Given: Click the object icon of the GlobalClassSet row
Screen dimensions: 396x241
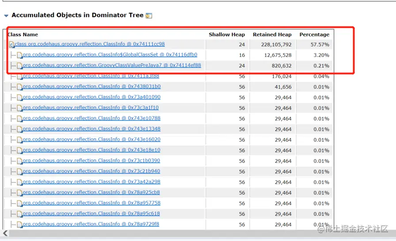Looking at the screenshot, I should (x=20, y=56).
